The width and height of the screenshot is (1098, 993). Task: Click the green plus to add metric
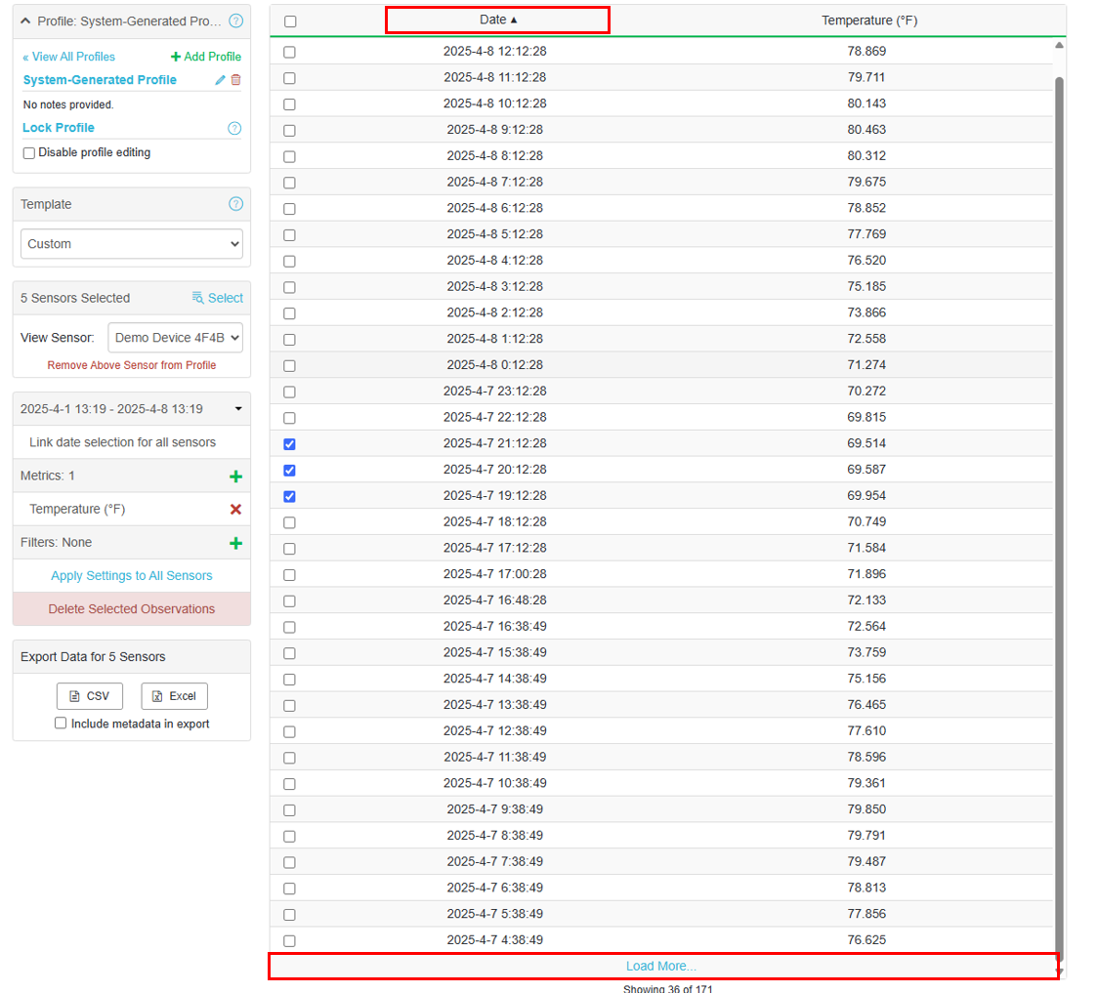point(235,476)
